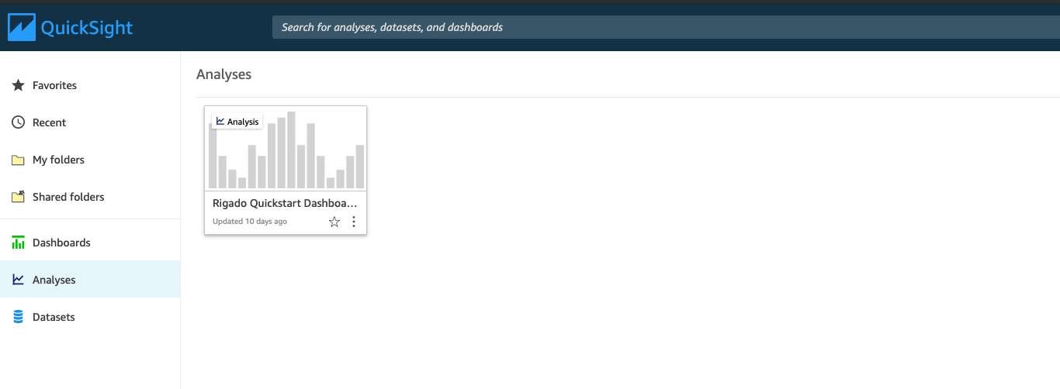Focus the search analyses, datasets, dashboards field
1060x389 pixels.
pyautogui.click(x=666, y=27)
